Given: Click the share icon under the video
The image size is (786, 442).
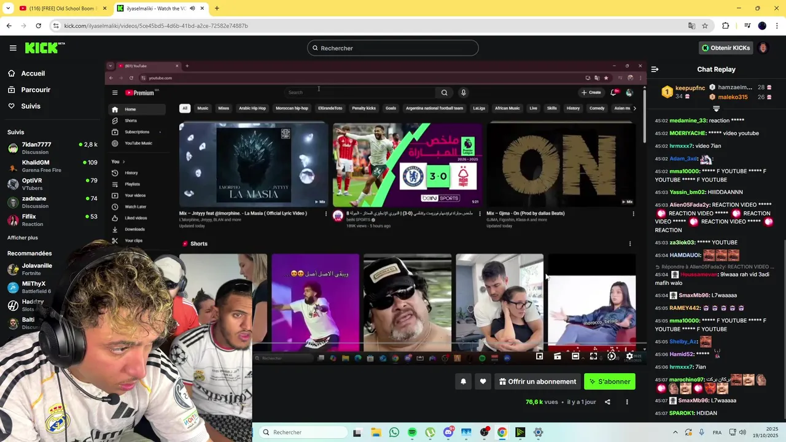Looking at the screenshot, I should [607, 402].
